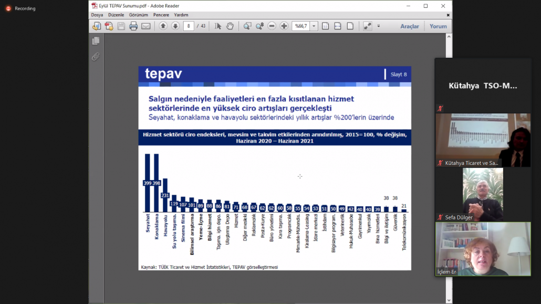
Task: Open a file with the toolbar Open icon
Action: click(97, 26)
